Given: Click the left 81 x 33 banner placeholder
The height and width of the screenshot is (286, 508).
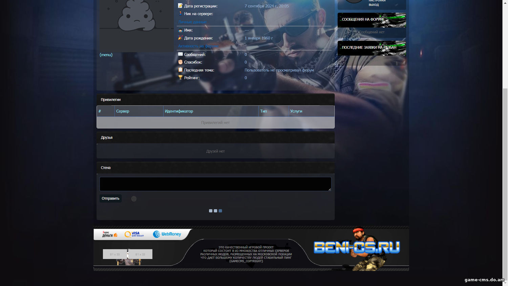Looking at the screenshot, I should coord(115,254).
